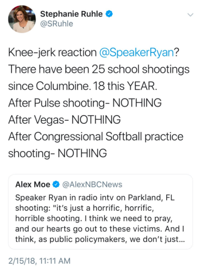Click the 'Knee-jerk reaction' tweet text
Screen dimensions: 201x271
[52, 52]
